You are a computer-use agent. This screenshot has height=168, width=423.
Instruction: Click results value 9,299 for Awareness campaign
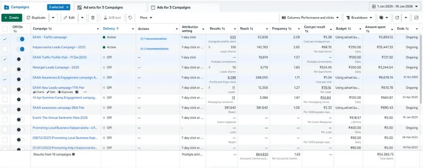(x=231, y=78)
